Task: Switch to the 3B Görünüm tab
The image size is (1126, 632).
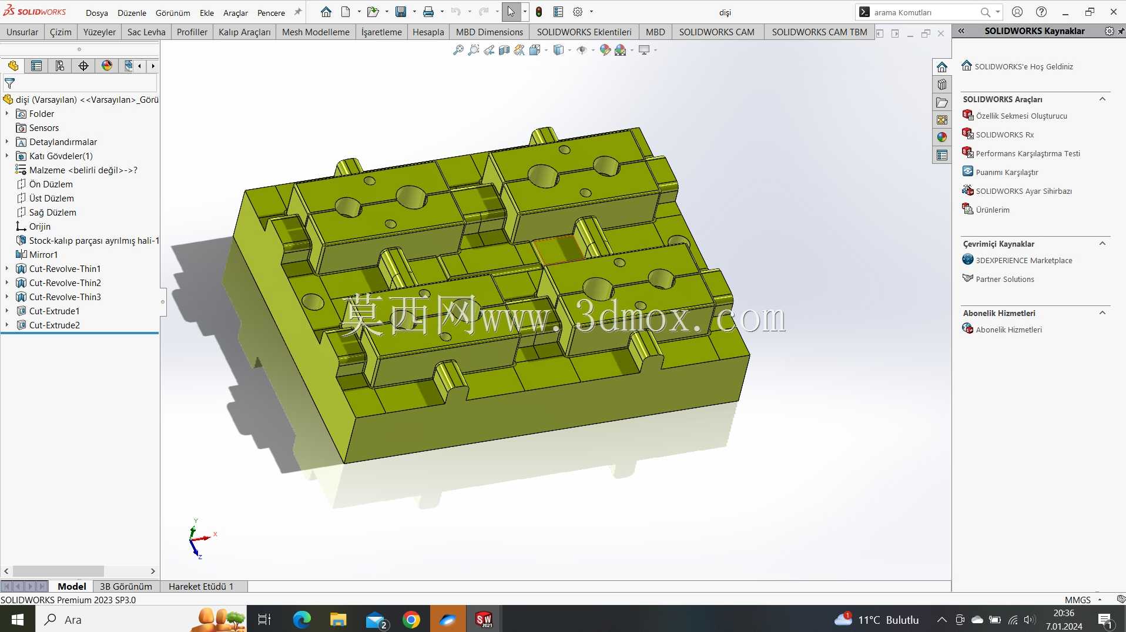Action: [126, 586]
